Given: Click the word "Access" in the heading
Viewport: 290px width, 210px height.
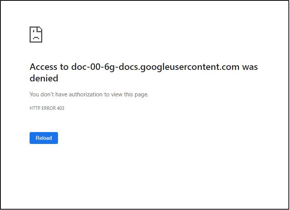Looking at the screenshot, I should click(x=44, y=67).
